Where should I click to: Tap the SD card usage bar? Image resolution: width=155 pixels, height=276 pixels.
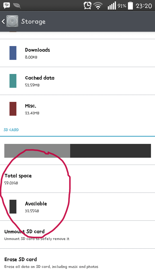tap(78, 151)
